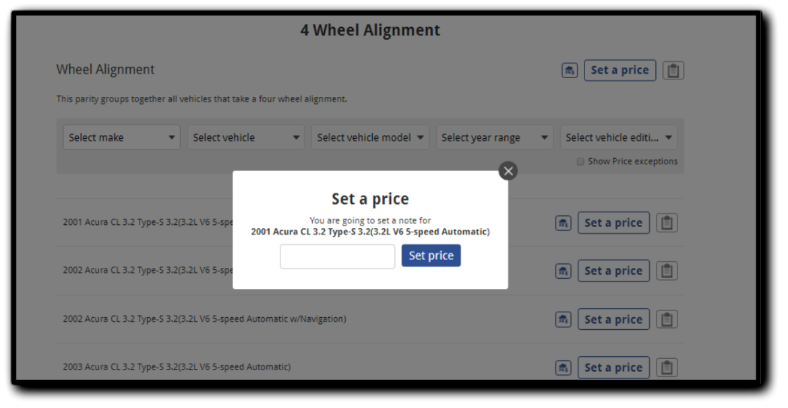Click Set a price in Wheel Alignment header
Viewport: 788px width, 408px height.
coord(619,70)
